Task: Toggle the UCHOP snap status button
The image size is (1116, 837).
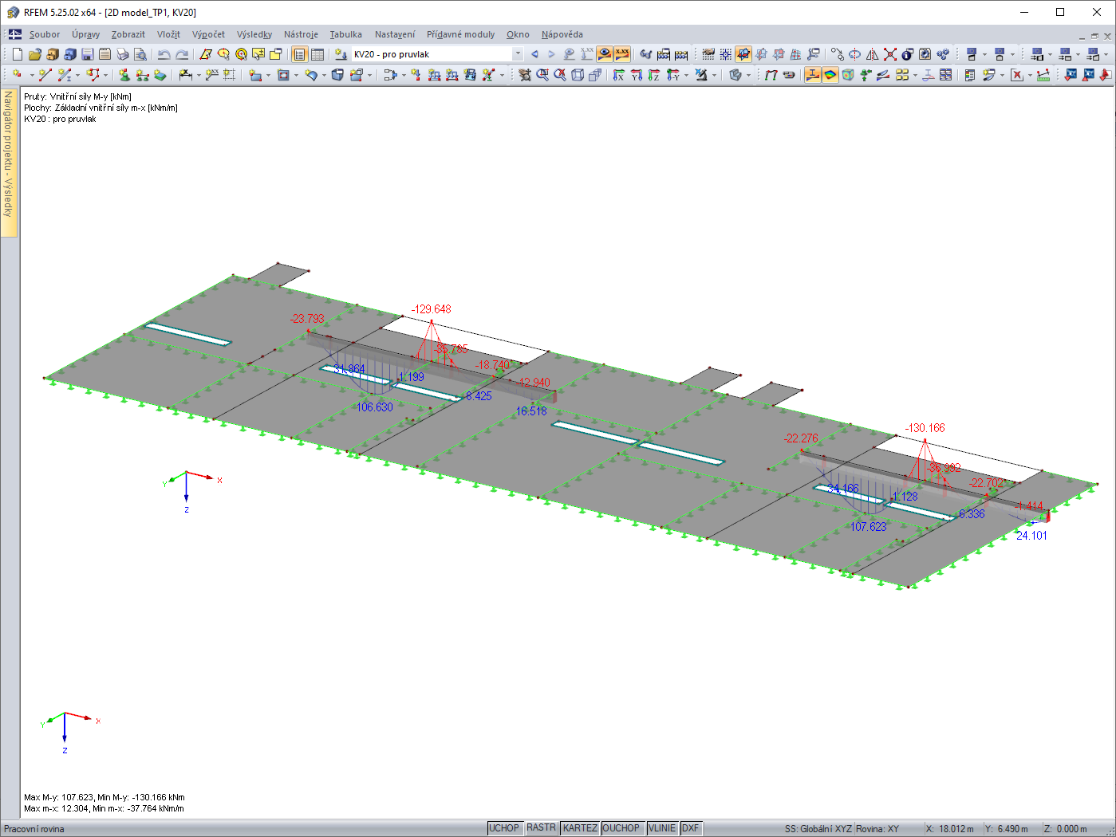Action: [x=504, y=828]
